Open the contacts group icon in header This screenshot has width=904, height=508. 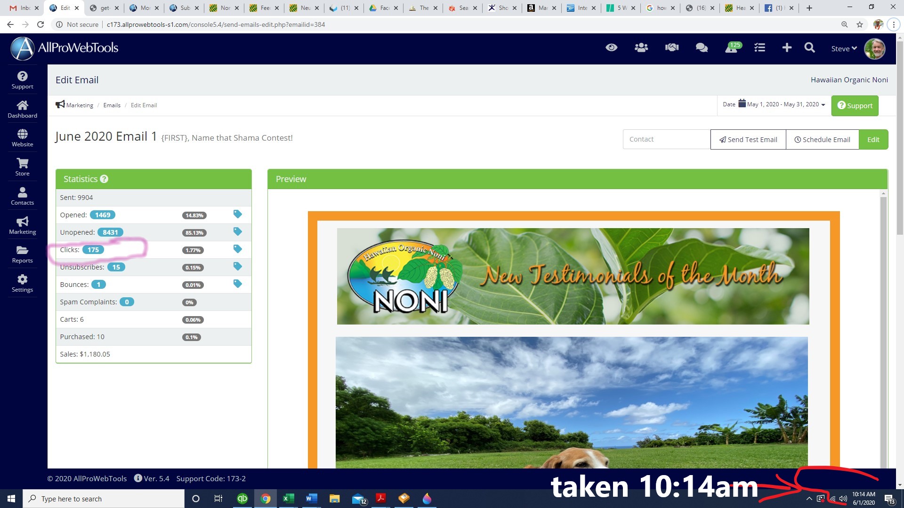[641, 48]
